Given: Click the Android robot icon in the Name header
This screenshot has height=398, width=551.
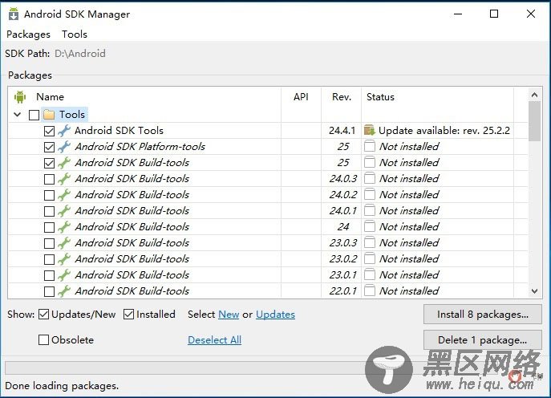Looking at the screenshot, I should pyautogui.click(x=20, y=97).
